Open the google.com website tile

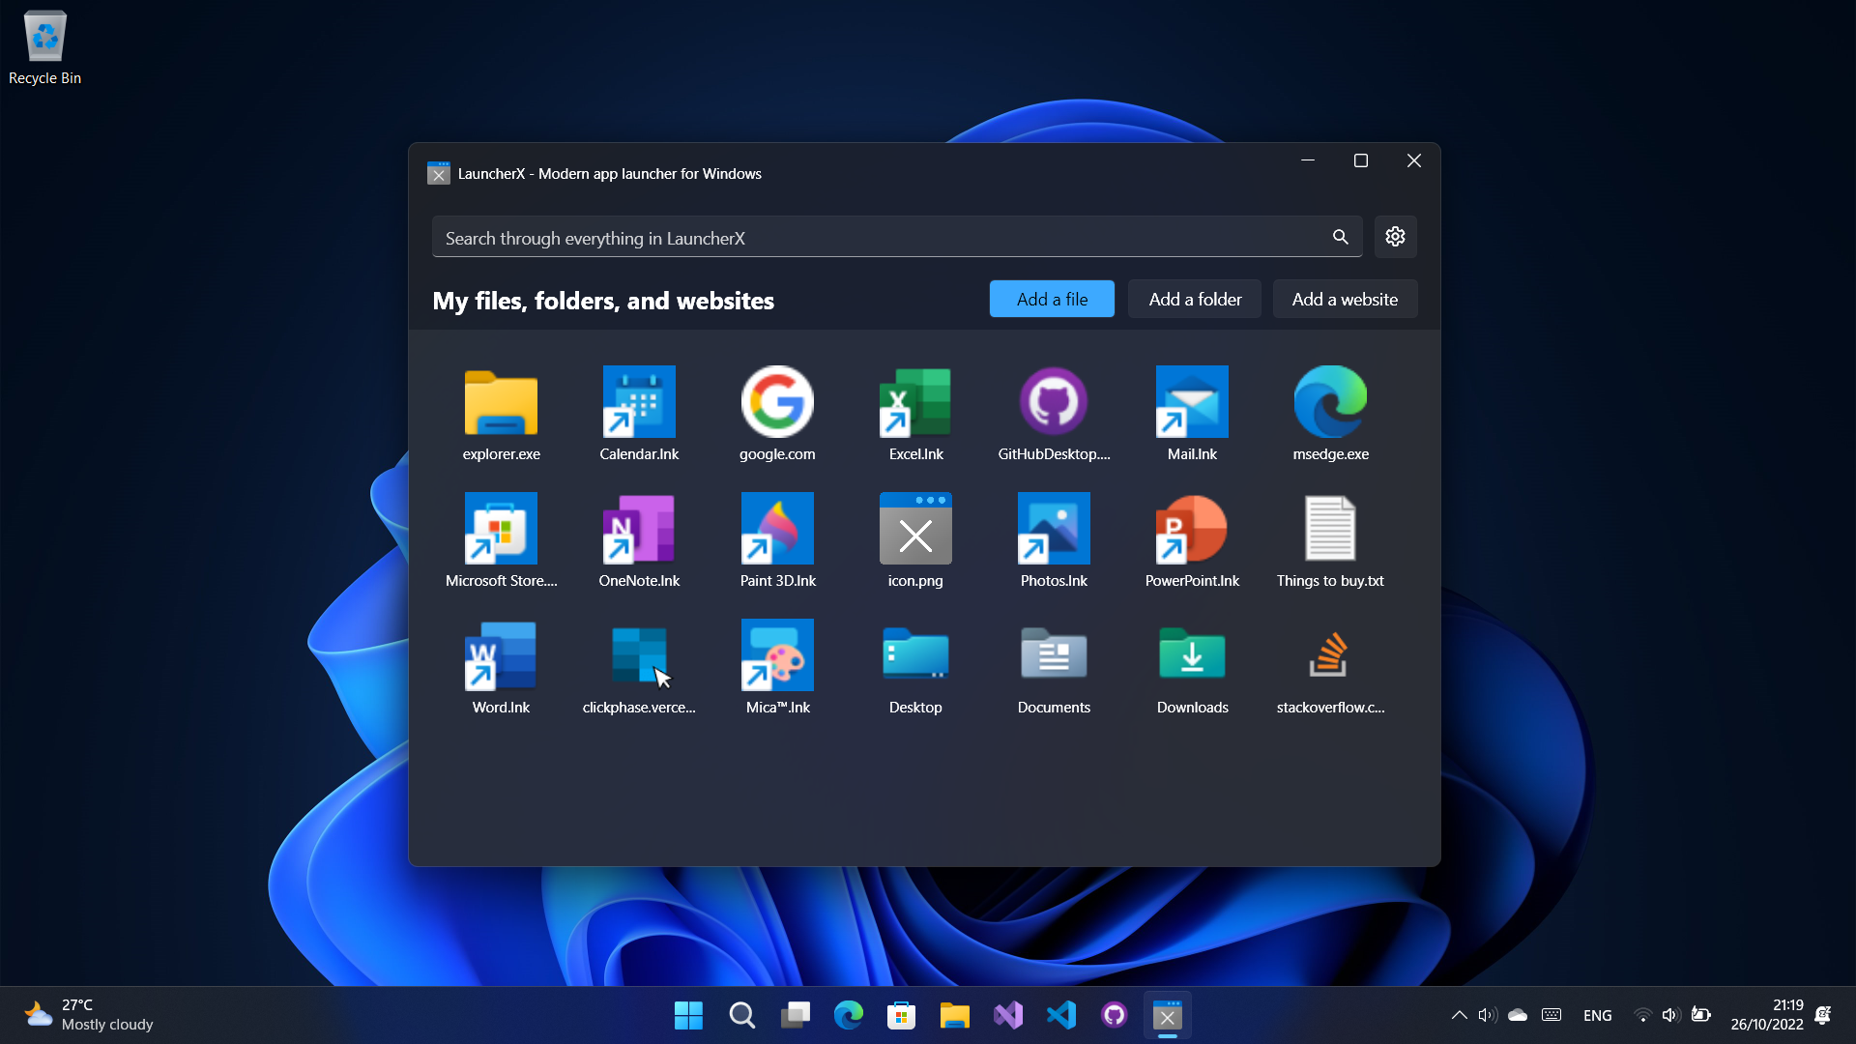(x=777, y=415)
